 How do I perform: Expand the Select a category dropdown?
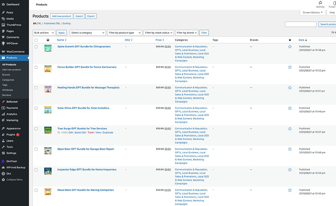(x=88, y=33)
